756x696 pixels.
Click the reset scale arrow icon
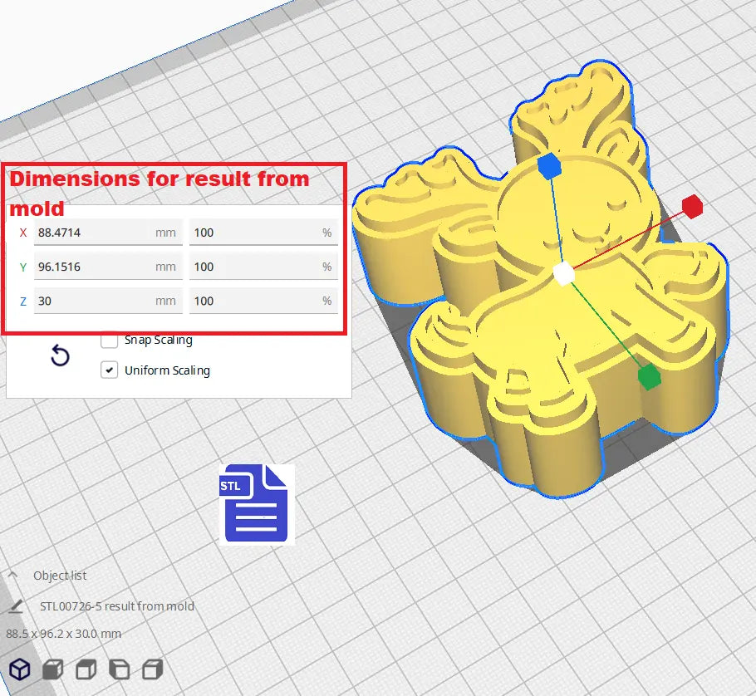point(60,356)
